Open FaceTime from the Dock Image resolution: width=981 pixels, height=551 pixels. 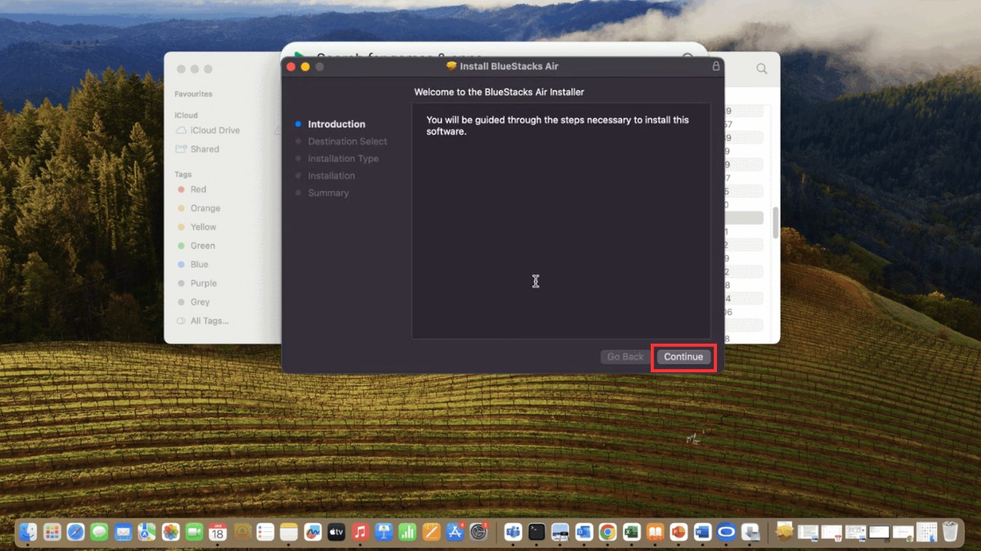(x=194, y=532)
